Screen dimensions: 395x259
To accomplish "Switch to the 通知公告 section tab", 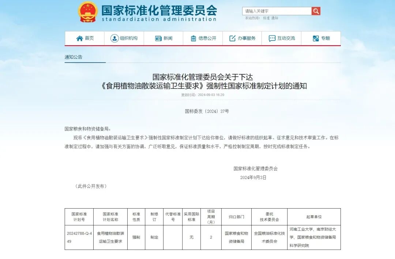I will coord(72,57).
